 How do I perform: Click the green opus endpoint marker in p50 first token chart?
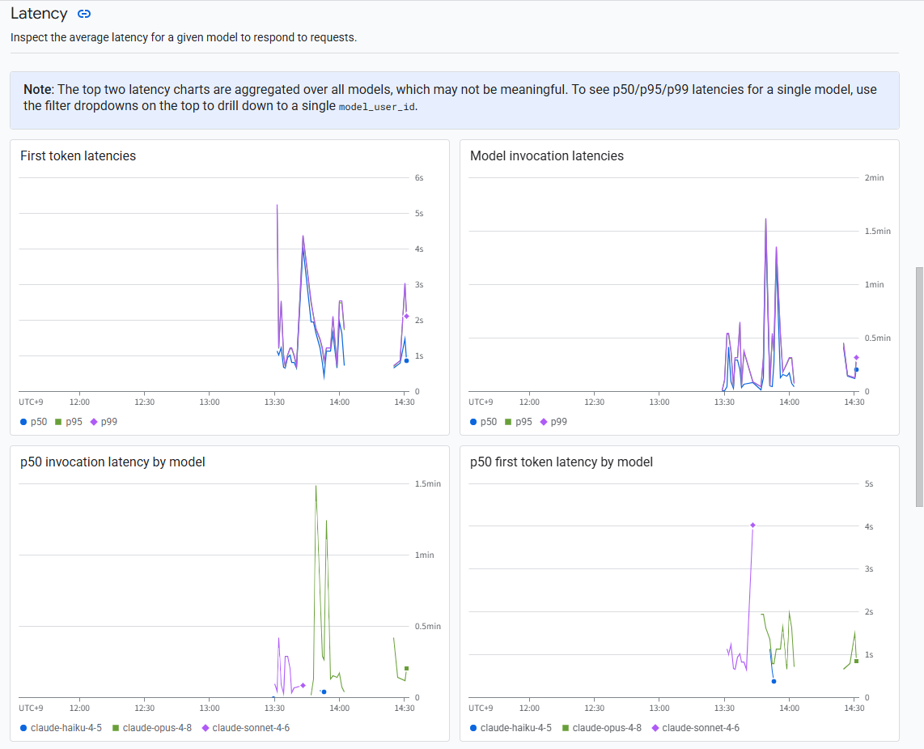[x=856, y=661]
